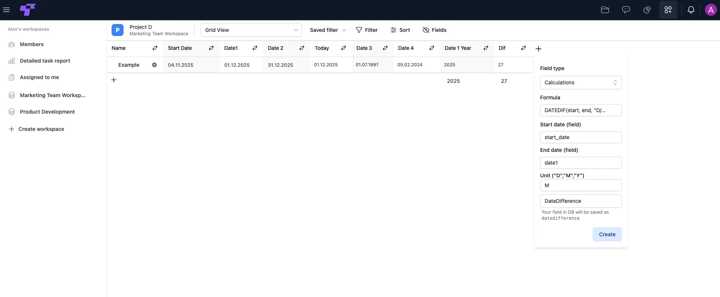Open the notifications bell
Image resolution: width=720 pixels, height=297 pixels.
point(691,10)
